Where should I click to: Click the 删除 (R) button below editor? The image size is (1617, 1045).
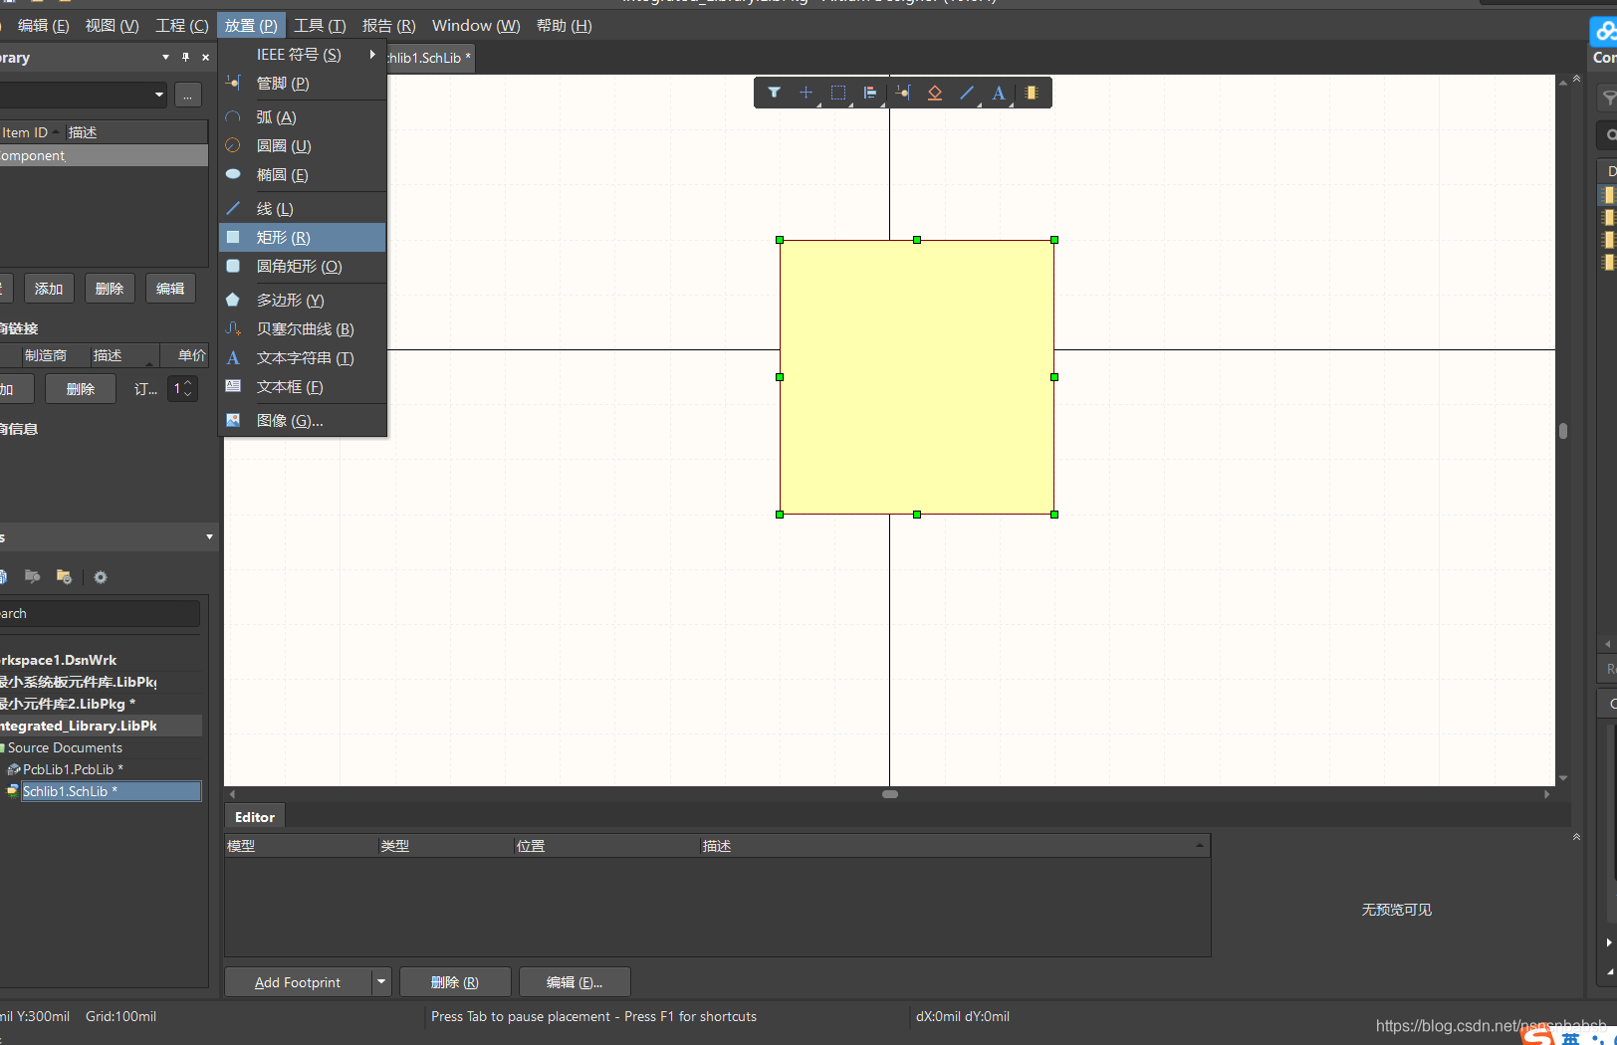click(x=455, y=982)
